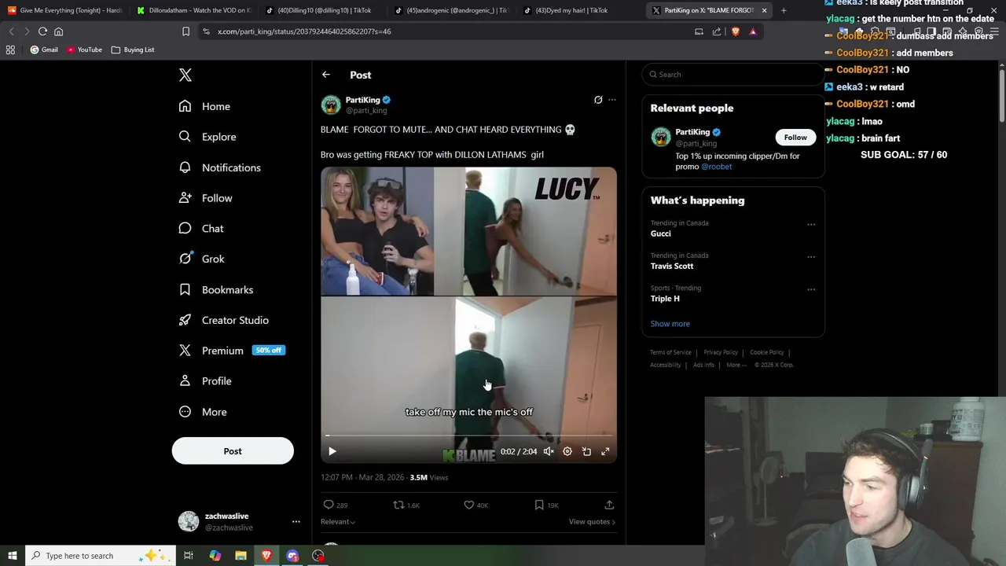
Task: Unmute the video sound
Action: 549,451
